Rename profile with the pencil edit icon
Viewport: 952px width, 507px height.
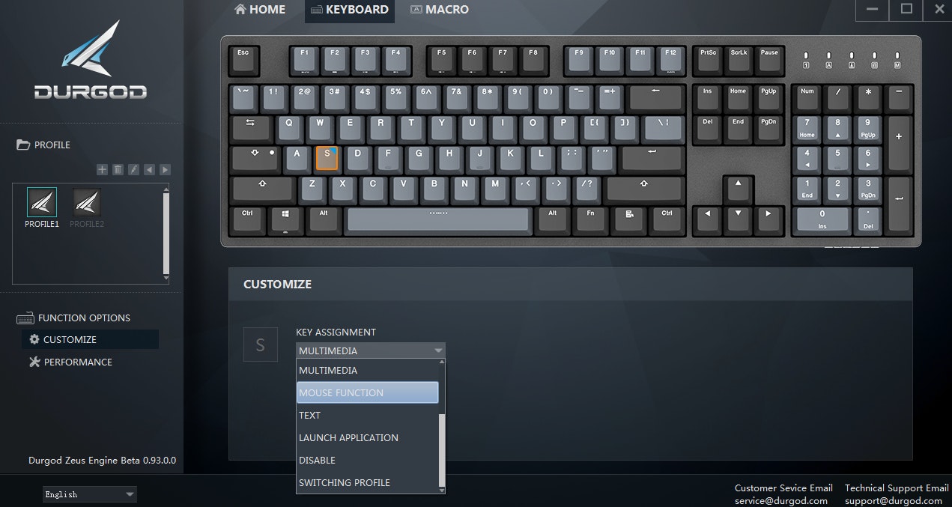pos(133,170)
